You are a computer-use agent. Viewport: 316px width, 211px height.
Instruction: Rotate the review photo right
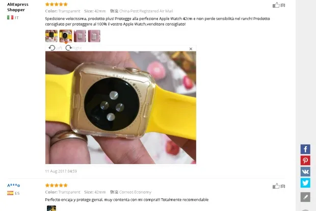pyautogui.click(x=73, y=48)
